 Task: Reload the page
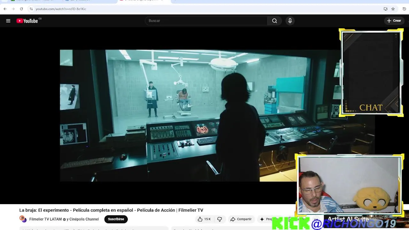coord(21,9)
